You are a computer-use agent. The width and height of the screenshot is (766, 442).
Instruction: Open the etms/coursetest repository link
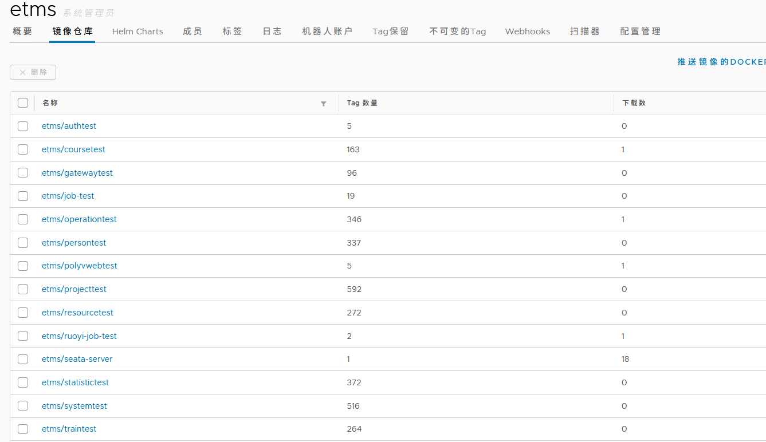(x=74, y=149)
